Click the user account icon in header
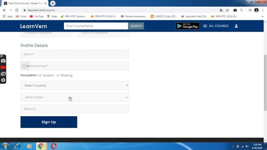267x150 pixels. [x=236, y=26]
